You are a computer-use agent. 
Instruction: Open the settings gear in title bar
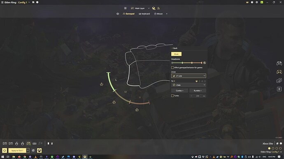[257, 2]
